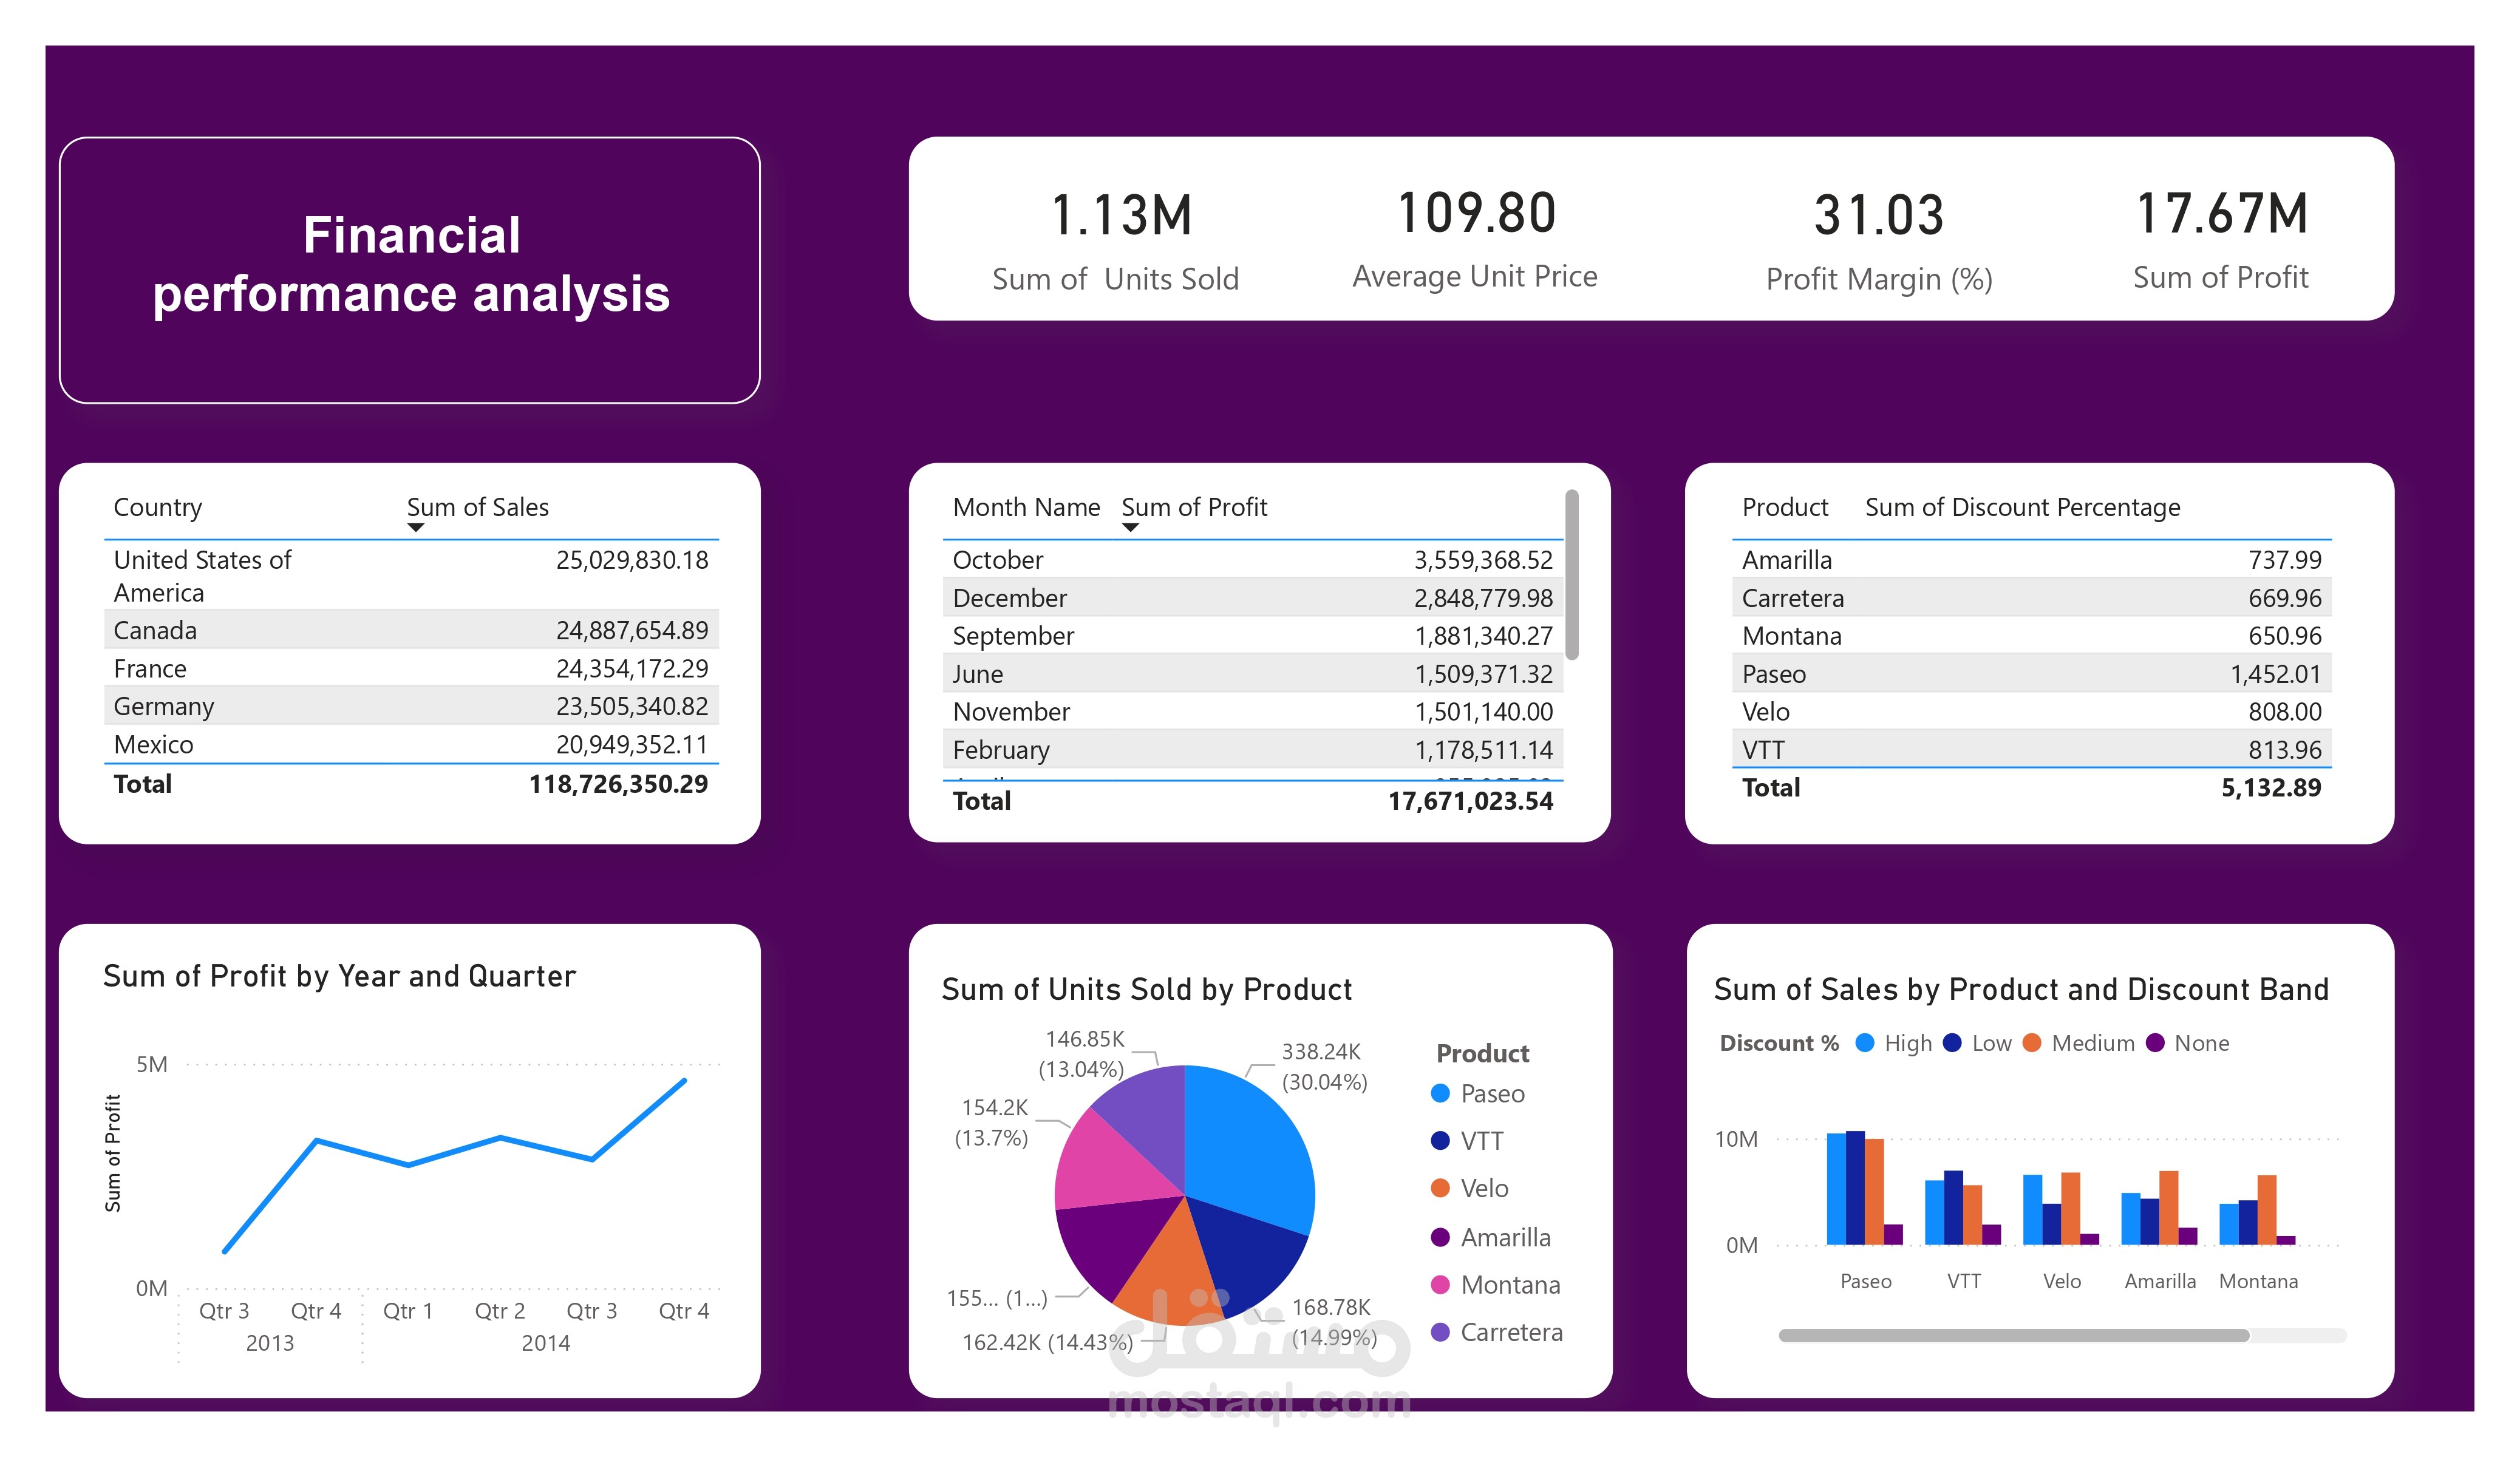The height and width of the screenshot is (1457, 2520).
Task: Select the vertical scrollbar in the month profit table
Action: pos(1572,575)
